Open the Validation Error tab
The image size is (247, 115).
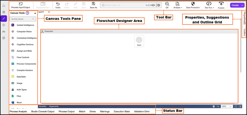pyautogui.click(x=142, y=112)
